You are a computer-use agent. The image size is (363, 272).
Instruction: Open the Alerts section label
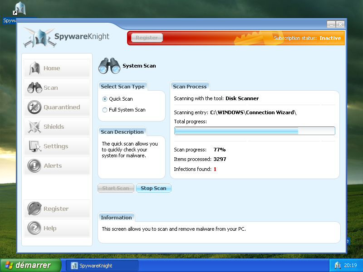pyautogui.click(x=53, y=165)
